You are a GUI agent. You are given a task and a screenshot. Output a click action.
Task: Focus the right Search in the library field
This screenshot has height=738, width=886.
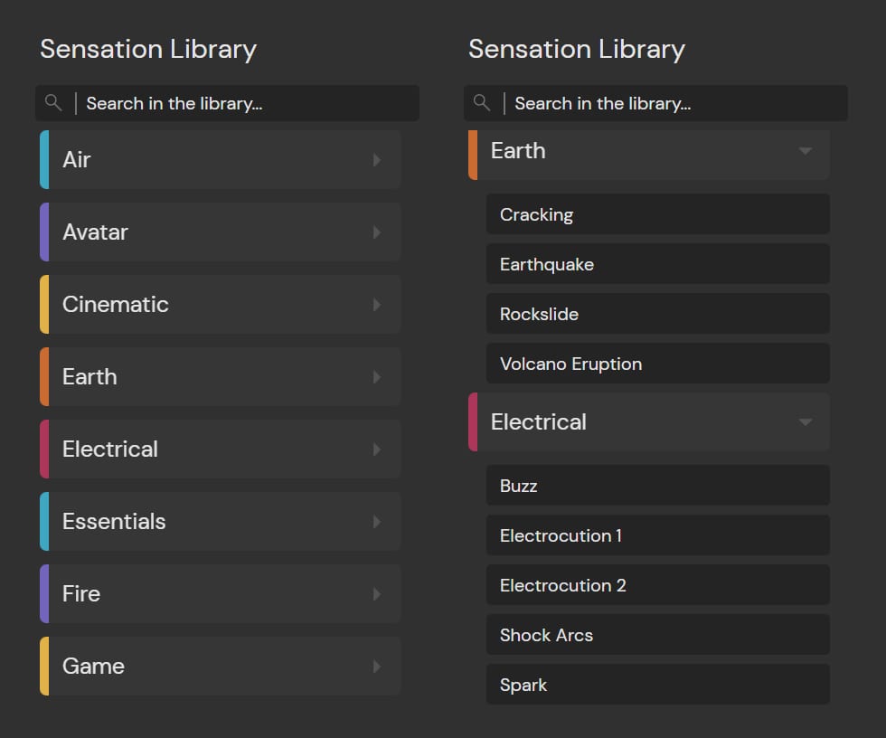point(655,103)
